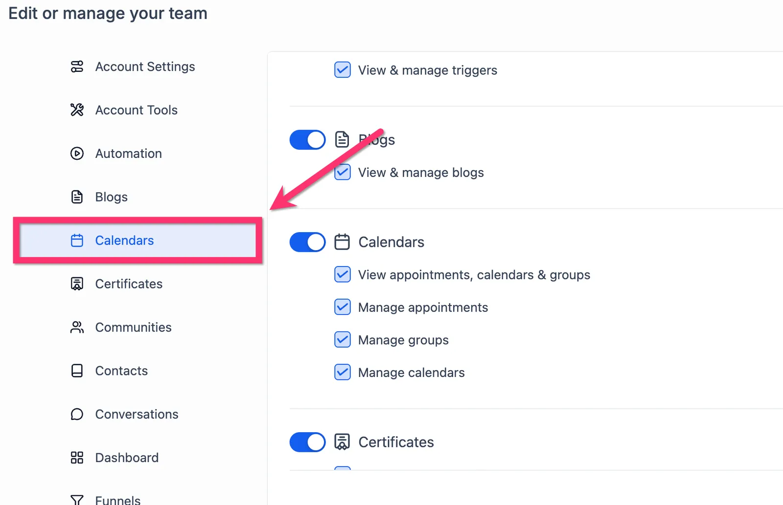Uncheck the Manage calendars checkbox

point(343,373)
